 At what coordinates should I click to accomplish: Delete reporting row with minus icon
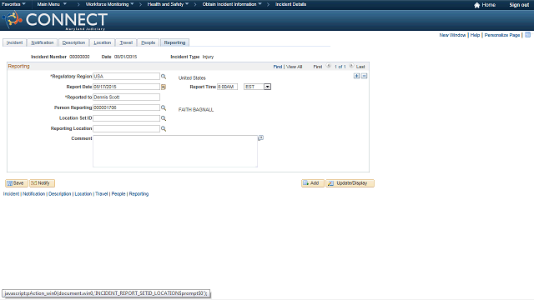(365, 76)
